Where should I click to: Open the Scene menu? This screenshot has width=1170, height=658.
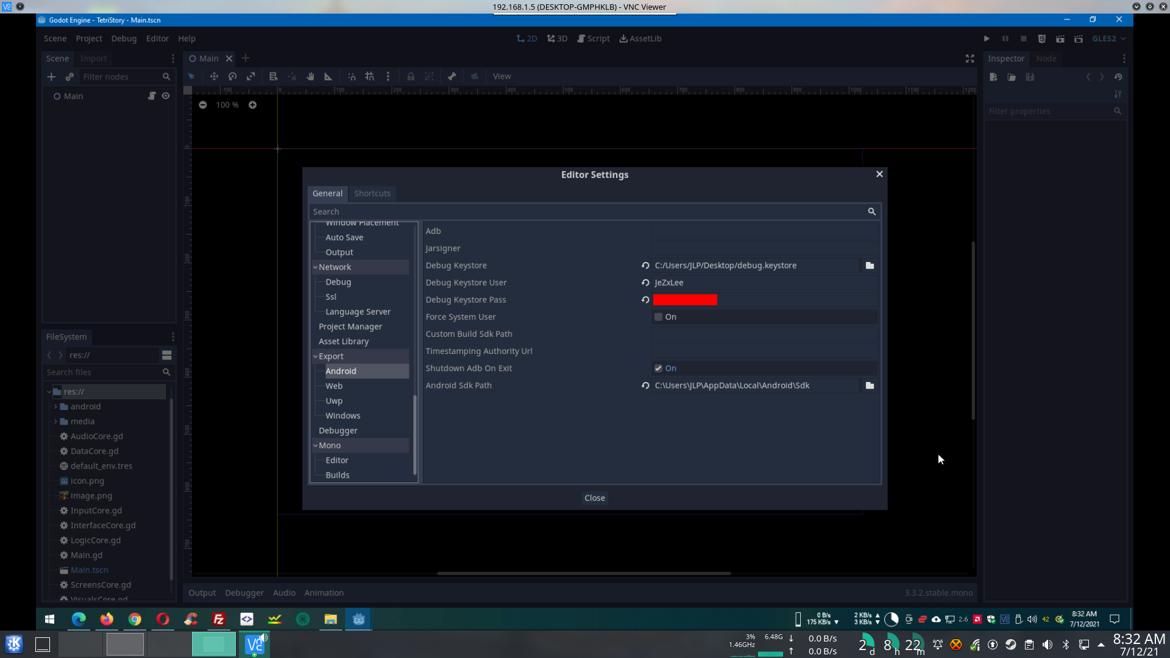[x=55, y=38]
